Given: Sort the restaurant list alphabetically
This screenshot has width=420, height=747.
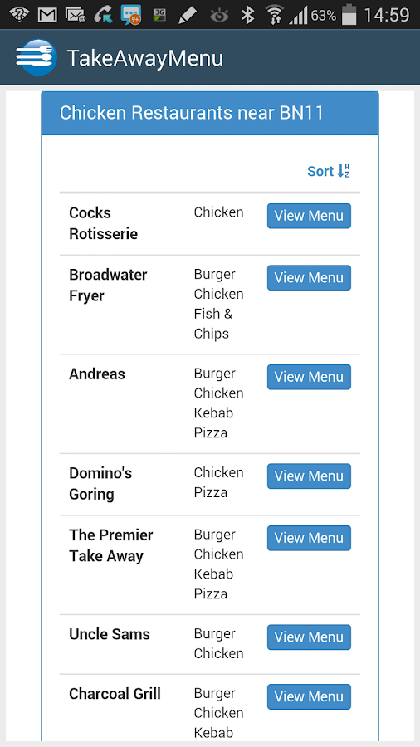Looking at the screenshot, I should pos(329,170).
